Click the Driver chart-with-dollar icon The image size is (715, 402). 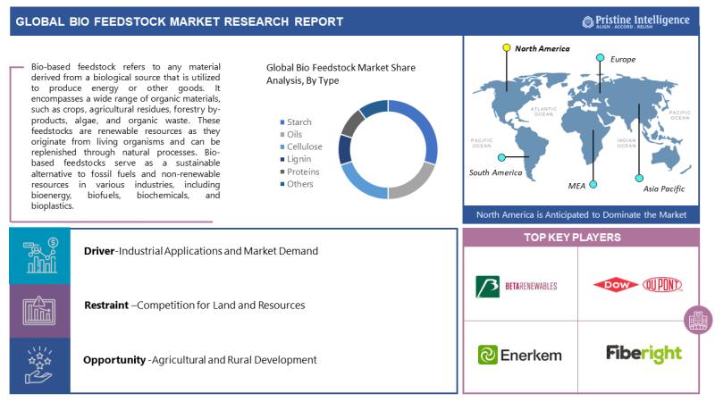(x=40, y=255)
